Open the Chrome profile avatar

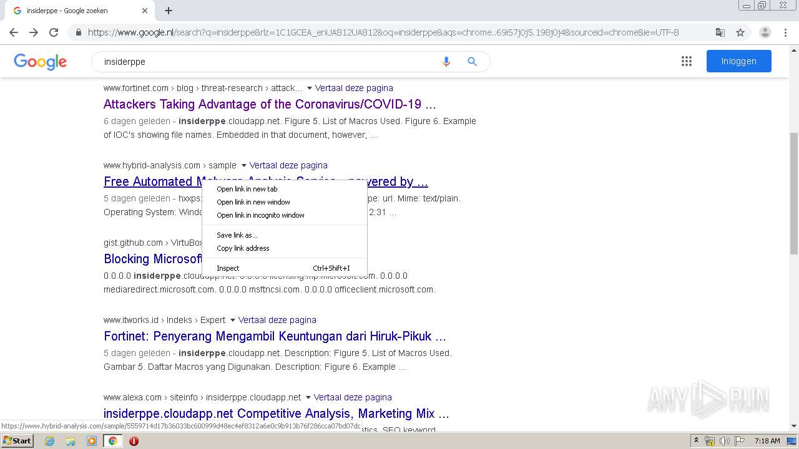click(x=765, y=32)
